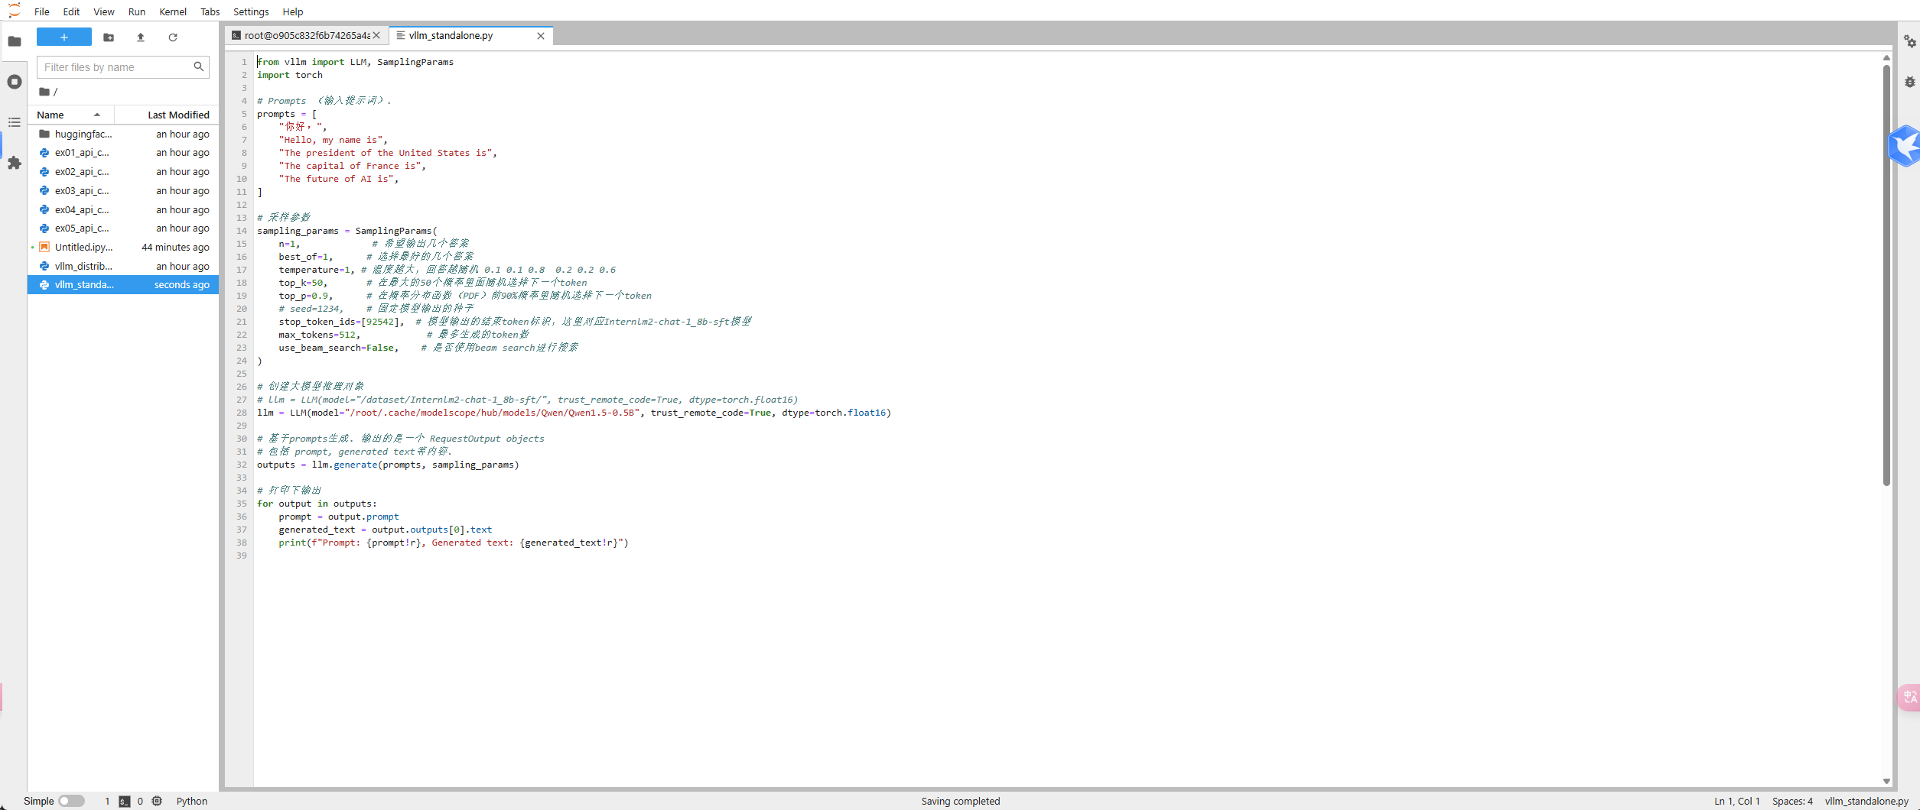Show the Table of Contents panel

click(15, 122)
